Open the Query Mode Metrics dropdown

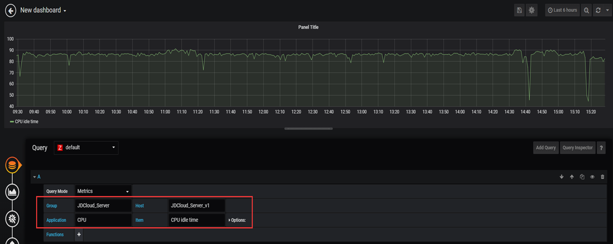click(x=103, y=191)
